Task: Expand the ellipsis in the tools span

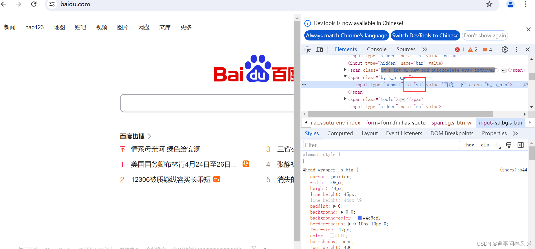Action: [x=402, y=100]
